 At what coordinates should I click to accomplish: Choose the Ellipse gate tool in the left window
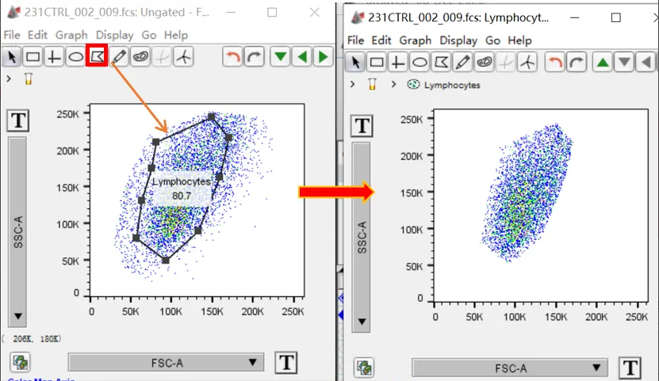pos(75,57)
